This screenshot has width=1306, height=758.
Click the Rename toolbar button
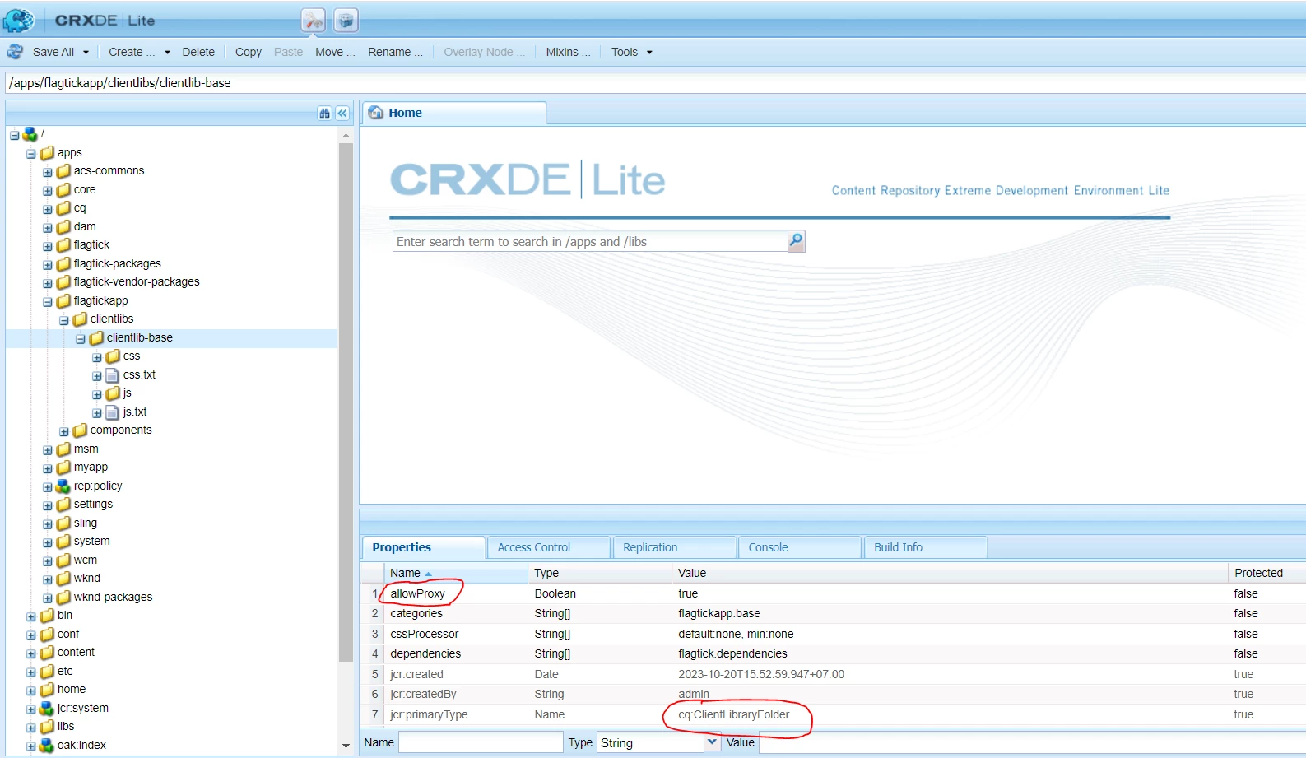point(395,52)
